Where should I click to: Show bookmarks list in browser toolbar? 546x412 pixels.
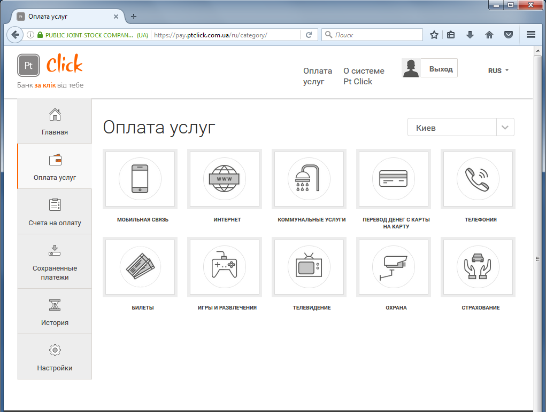tap(451, 35)
